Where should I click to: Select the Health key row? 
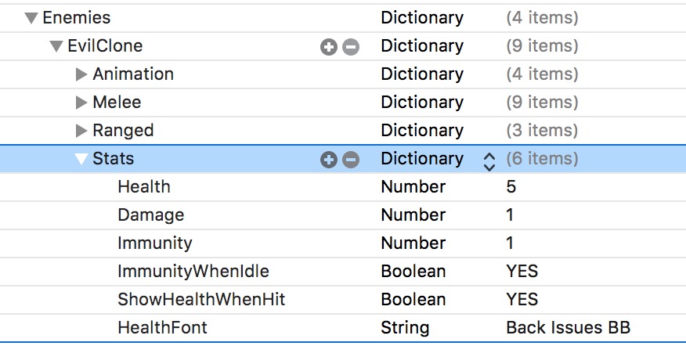pyautogui.click(x=144, y=187)
